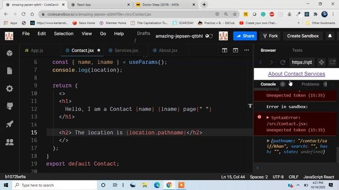Screen dimensions: 339x190
Task: Open the Selection menu
Action: tap(64, 34)
